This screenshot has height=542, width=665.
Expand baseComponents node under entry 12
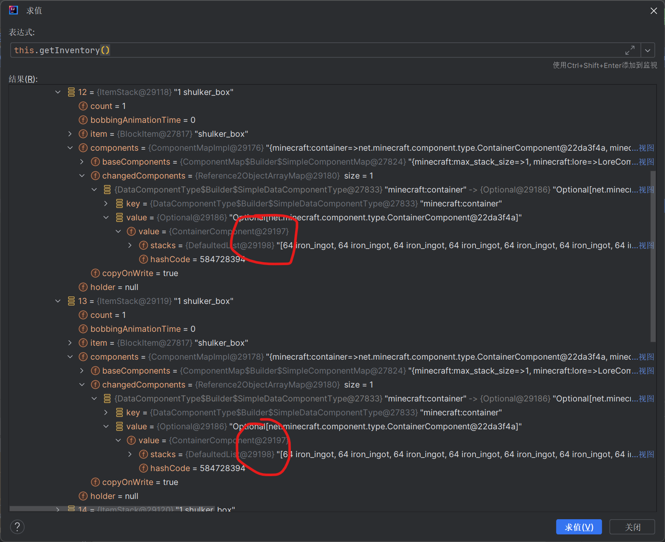[x=82, y=162]
